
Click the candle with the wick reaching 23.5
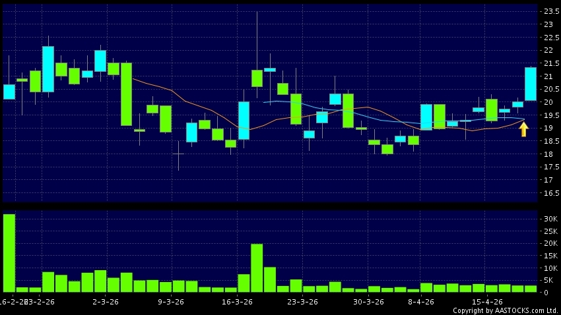257,78
